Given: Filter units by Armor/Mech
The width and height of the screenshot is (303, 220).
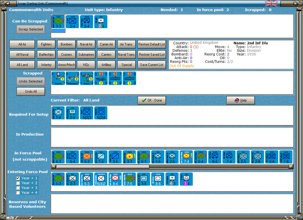Looking at the screenshot, I should click(66, 65).
